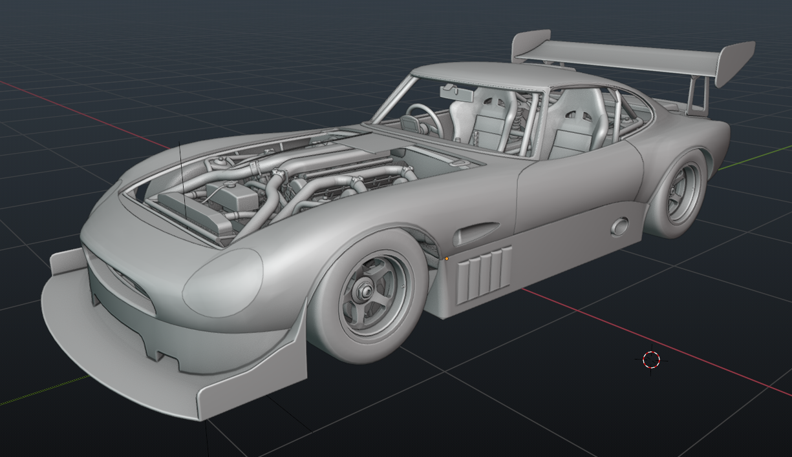Viewport: 792px width, 457px height.
Task: Select the car door panel
Action: (579, 187)
